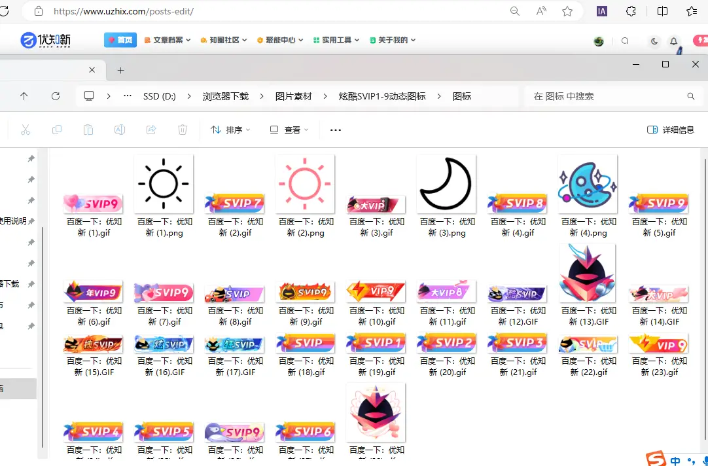This screenshot has width=708, height=466.
Task: Click the Sogou input method S icon
Action: pyautogui.click(x=656, y=459)
